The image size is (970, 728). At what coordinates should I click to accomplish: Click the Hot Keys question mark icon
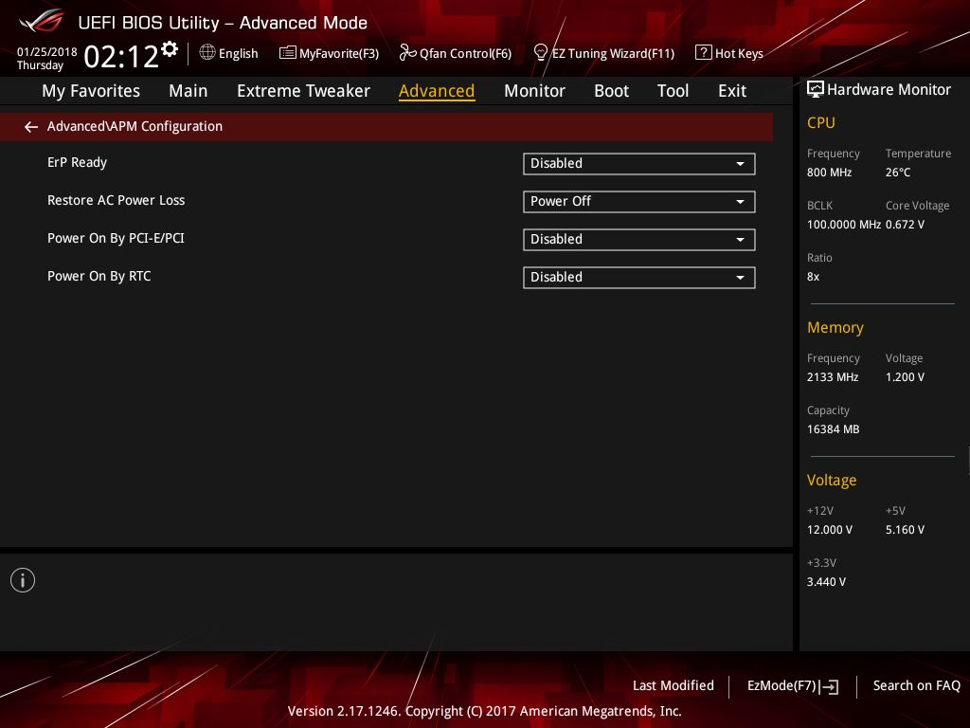point(704,53)
